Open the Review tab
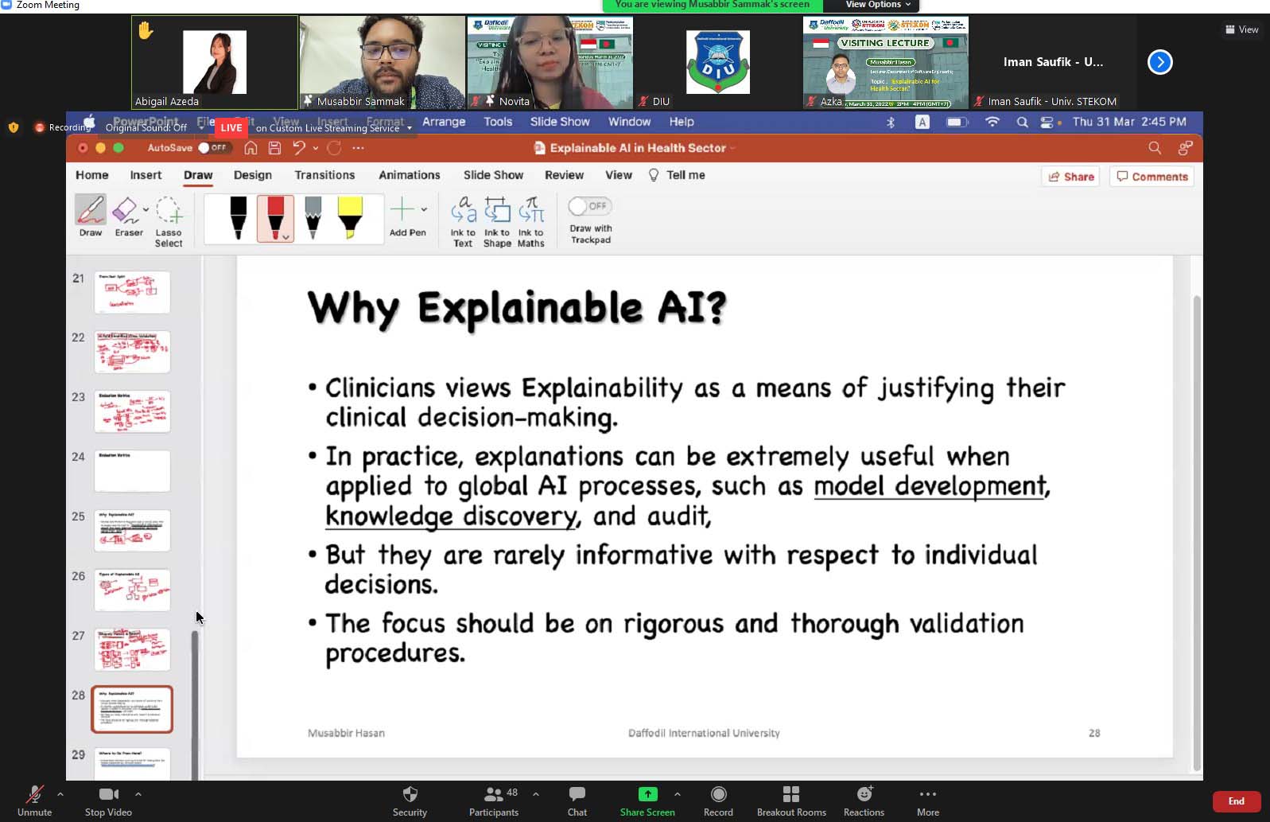Viewport: 1270px width, 822px height. point(564,175)
